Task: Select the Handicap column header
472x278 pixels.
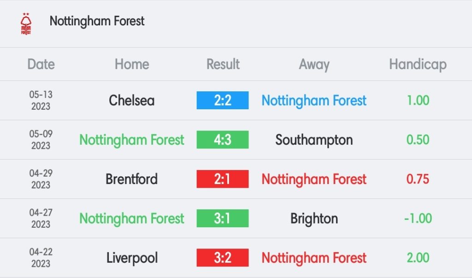Action: pyautogui.click(x=418, y=65)
